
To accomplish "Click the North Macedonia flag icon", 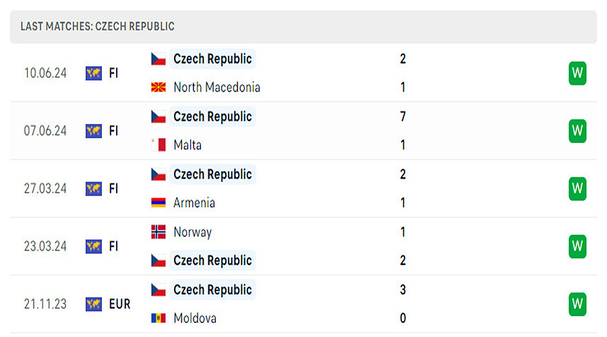I will click(158, 88).
